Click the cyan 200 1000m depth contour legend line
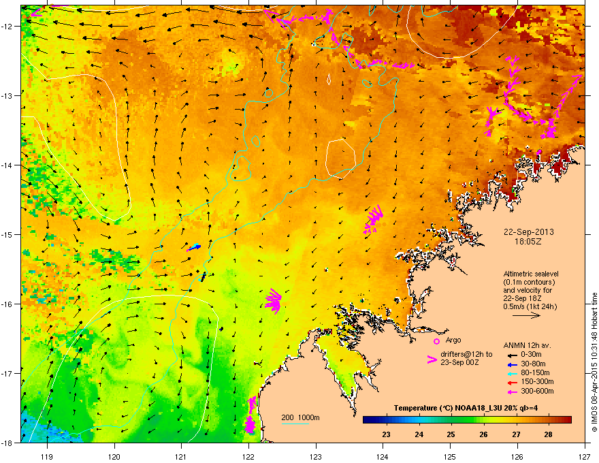599x463 pixels. pyautogui.click(x=295, y=424)
